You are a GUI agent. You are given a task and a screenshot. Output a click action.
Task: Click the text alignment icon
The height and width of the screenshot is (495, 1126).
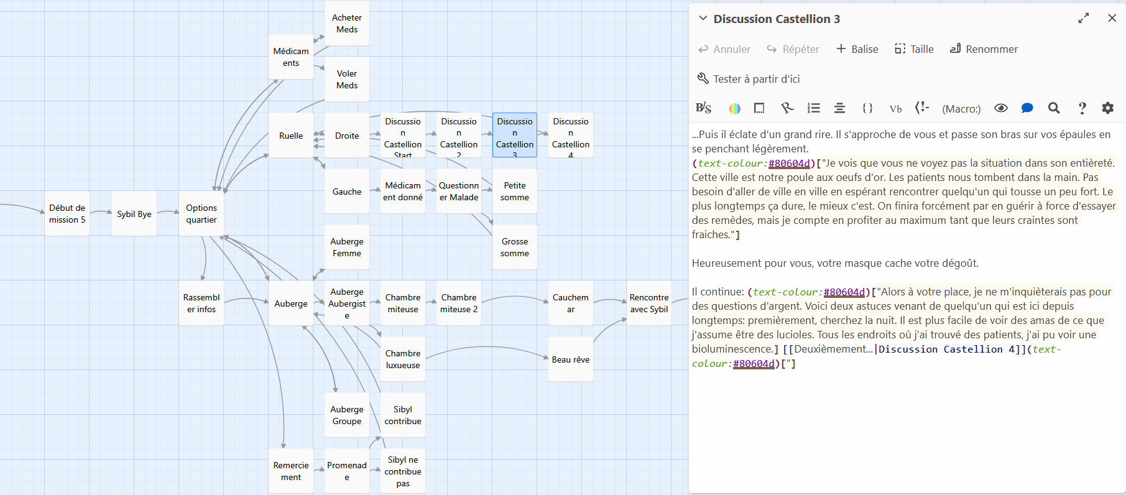click(x=839, y=108)
